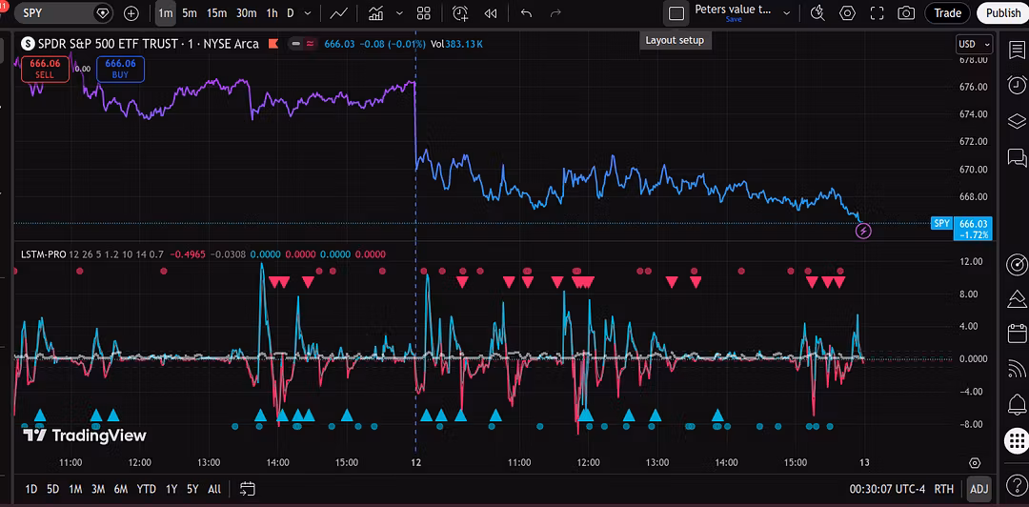Open the notifications bell sidebar icon
Image resolution: width=1029 pixels, height=507 pixels.
[x=1017, y=403]
